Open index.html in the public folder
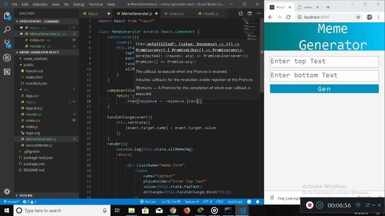The width and height of the screenshot is (385, 216). tap(34, 77)
